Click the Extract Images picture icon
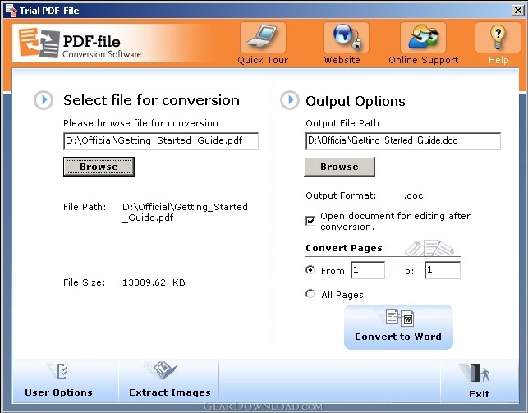Screen dimensions: 528x413 click(162, 370)
